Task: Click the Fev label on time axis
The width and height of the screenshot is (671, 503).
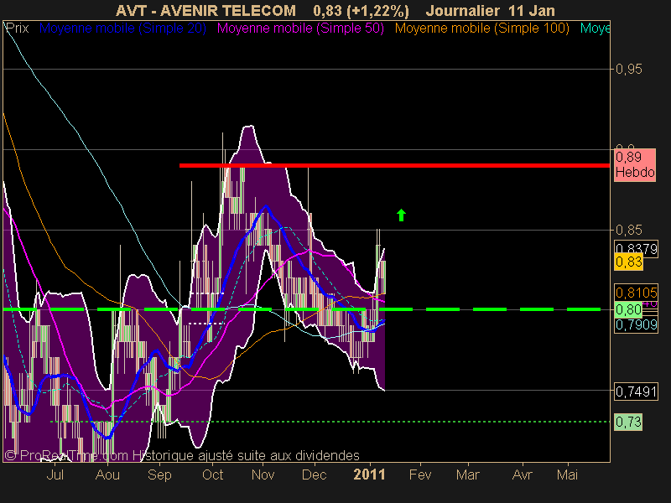Action: click(420, 474)
